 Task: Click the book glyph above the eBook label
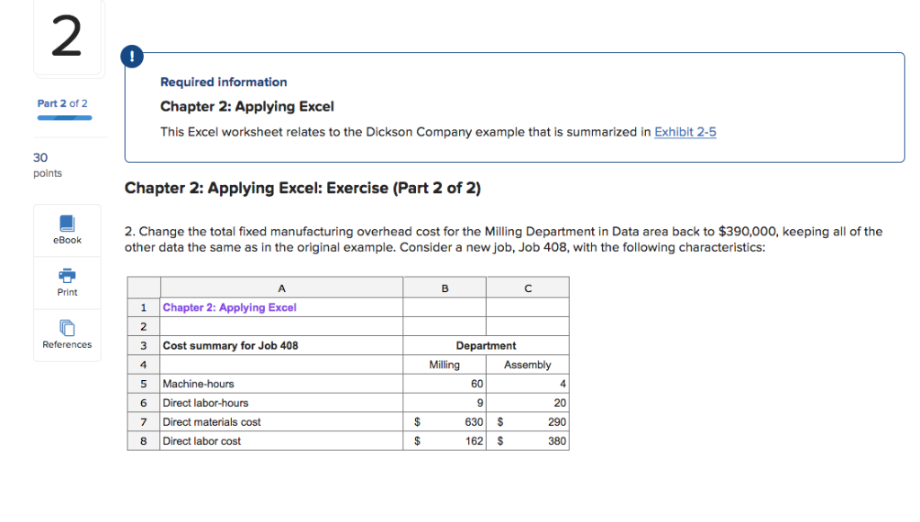66,224
